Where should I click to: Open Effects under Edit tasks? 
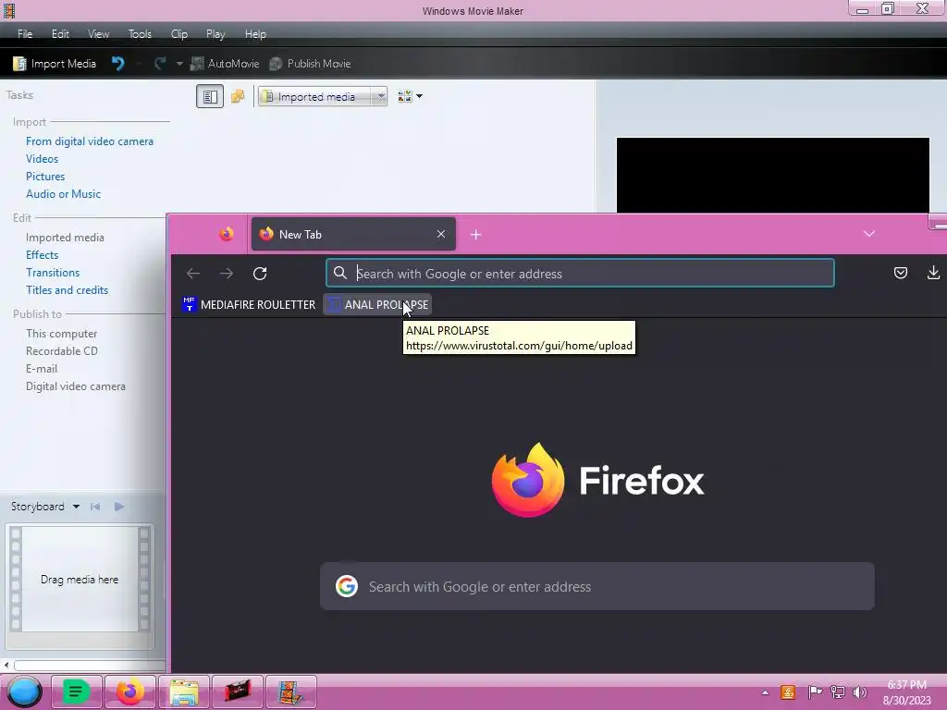pos(42,255)
